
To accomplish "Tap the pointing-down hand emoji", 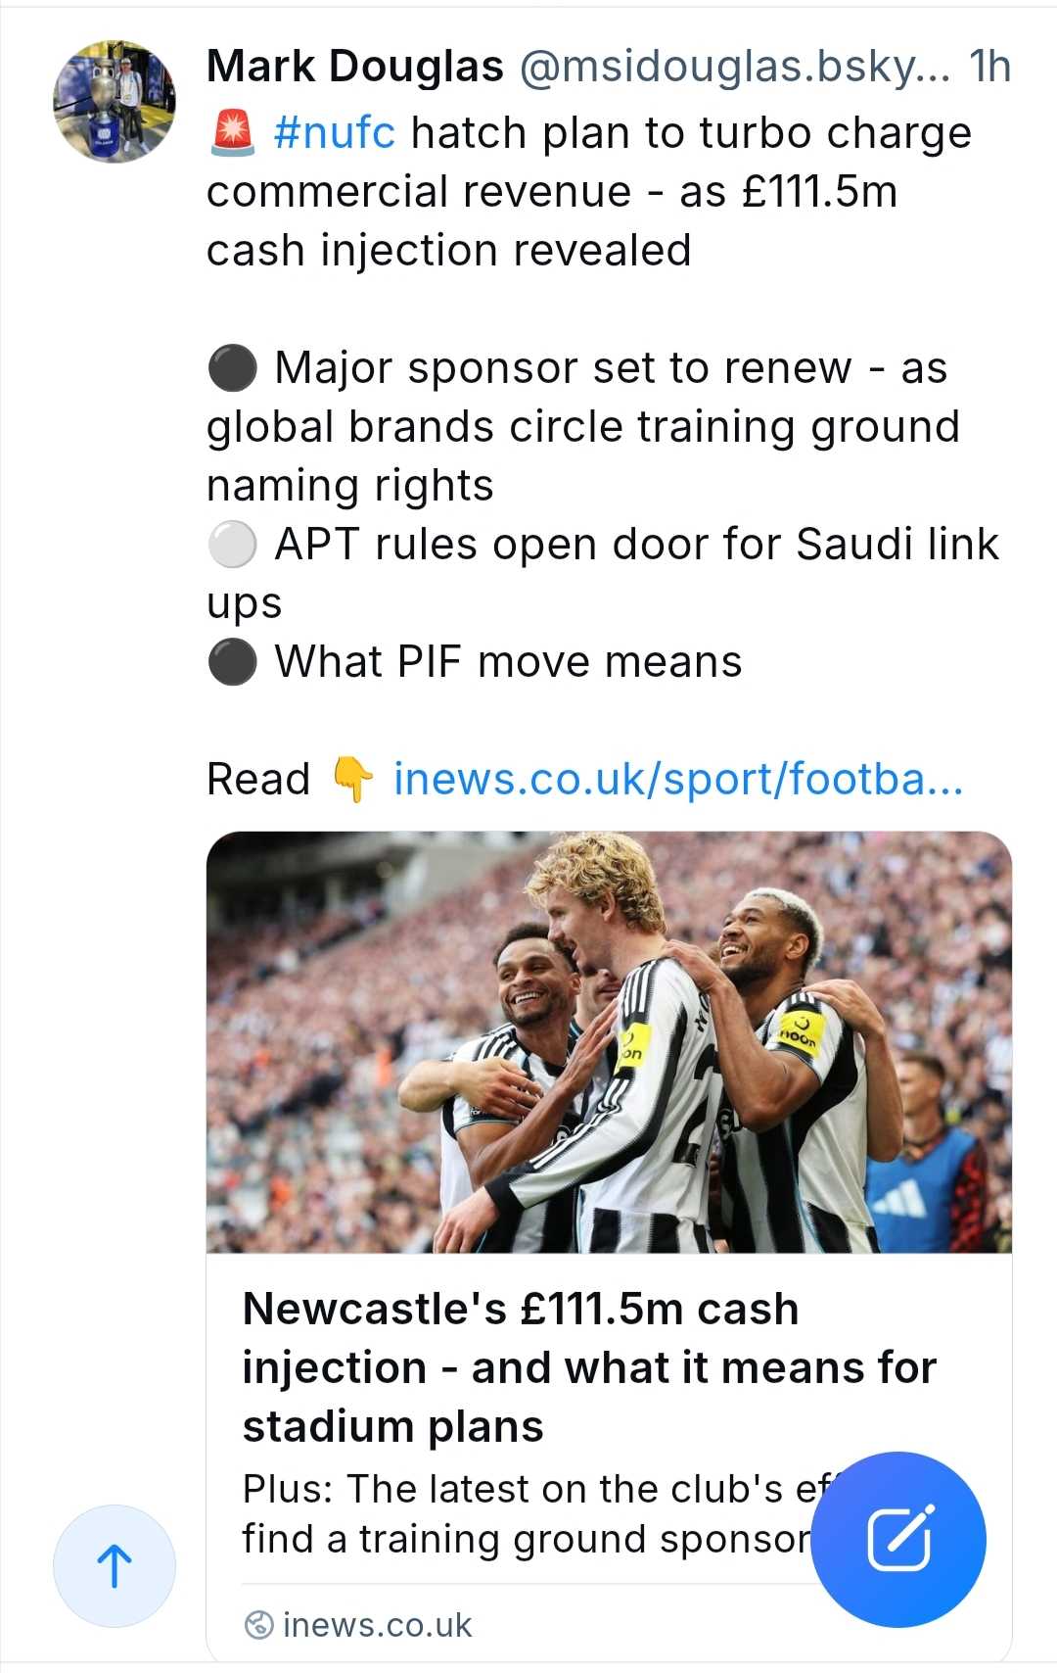I will coord(351,780).
